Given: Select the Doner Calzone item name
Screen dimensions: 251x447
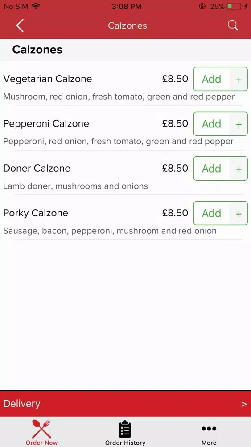Looking at the screenshot, I should [x=37, y=168].
